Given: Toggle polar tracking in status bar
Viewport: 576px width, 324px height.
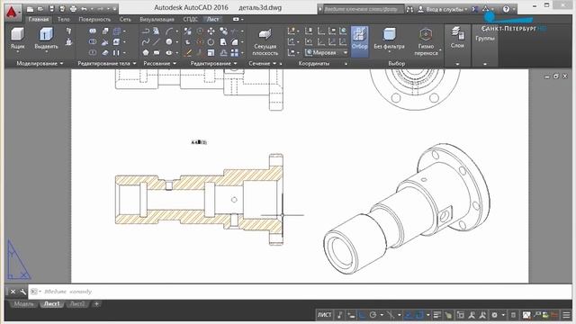Looking at the screenshot, I should click(373, 315).
